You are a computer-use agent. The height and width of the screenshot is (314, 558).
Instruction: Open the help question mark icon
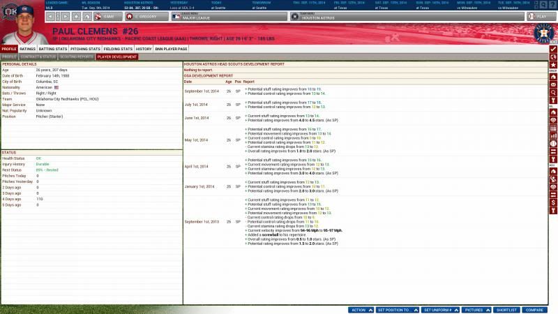[x=552, y=5]
